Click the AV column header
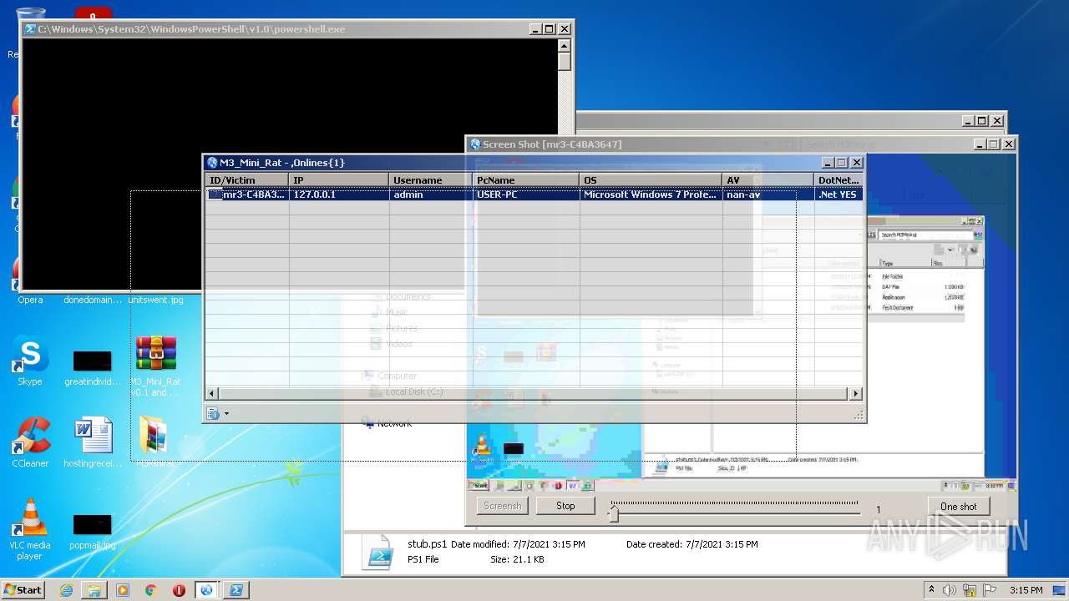 point(768,180)
